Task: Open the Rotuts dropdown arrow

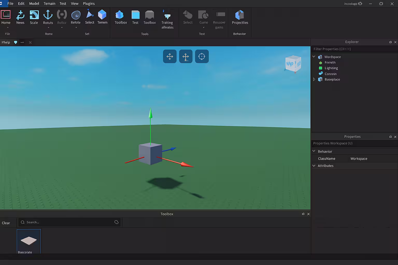Action: [48, 28]
